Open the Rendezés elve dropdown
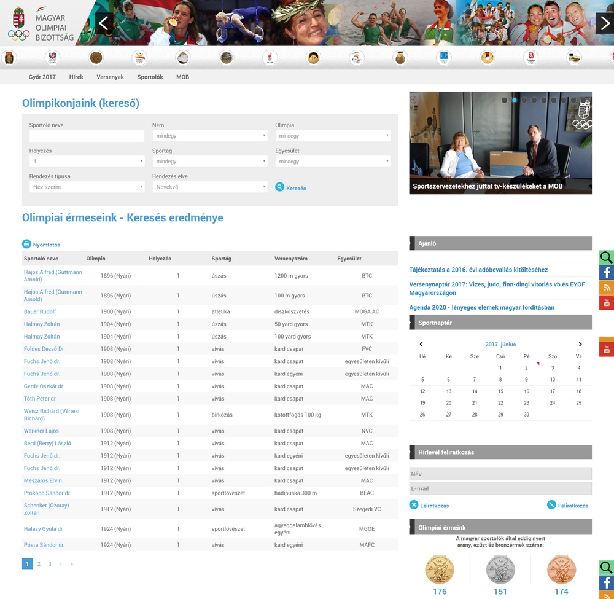The width and height of the screenshot is (614, 599). [x=210, y=187]
